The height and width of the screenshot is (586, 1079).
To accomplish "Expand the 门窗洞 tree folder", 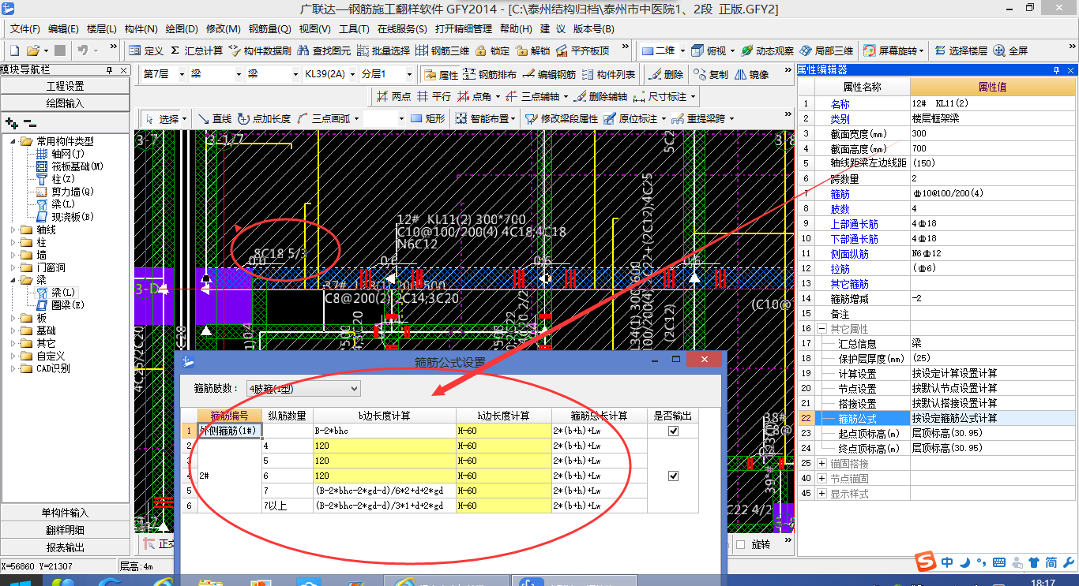I will tap(13, 268).
